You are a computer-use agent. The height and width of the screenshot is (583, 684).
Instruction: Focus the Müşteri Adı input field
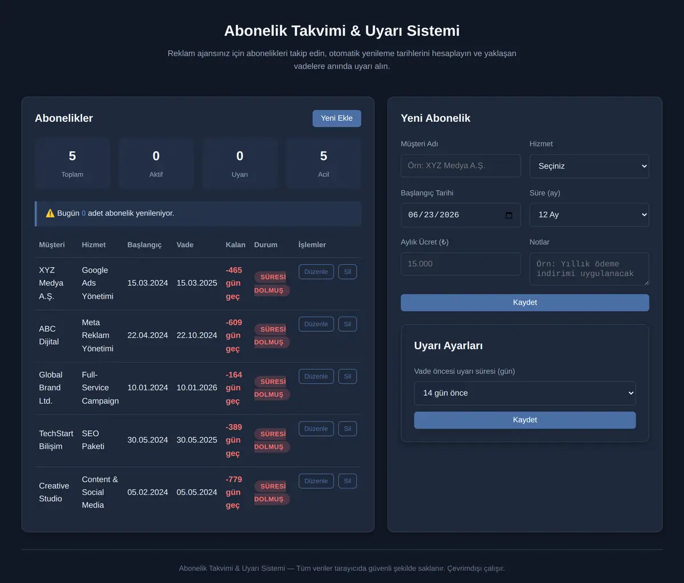[461, 166]
